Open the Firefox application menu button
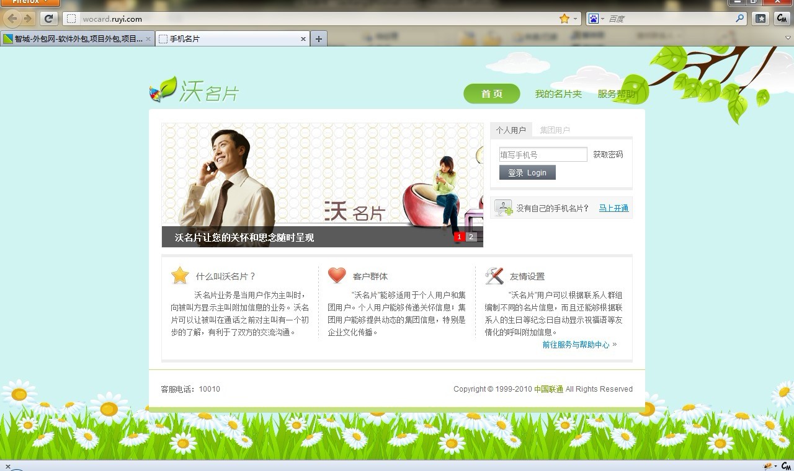Image resolution: width=794 pixels, height=471 pixels. 30,2
